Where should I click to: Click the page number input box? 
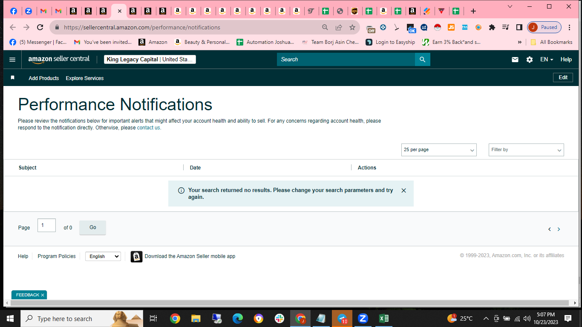click(x=46, y=225)
